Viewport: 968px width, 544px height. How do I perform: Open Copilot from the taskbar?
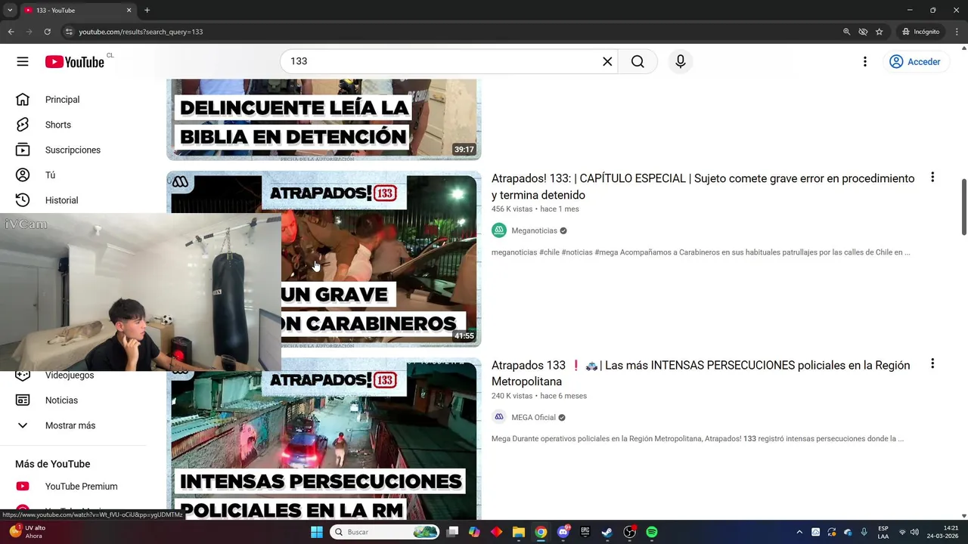point(474,532)
